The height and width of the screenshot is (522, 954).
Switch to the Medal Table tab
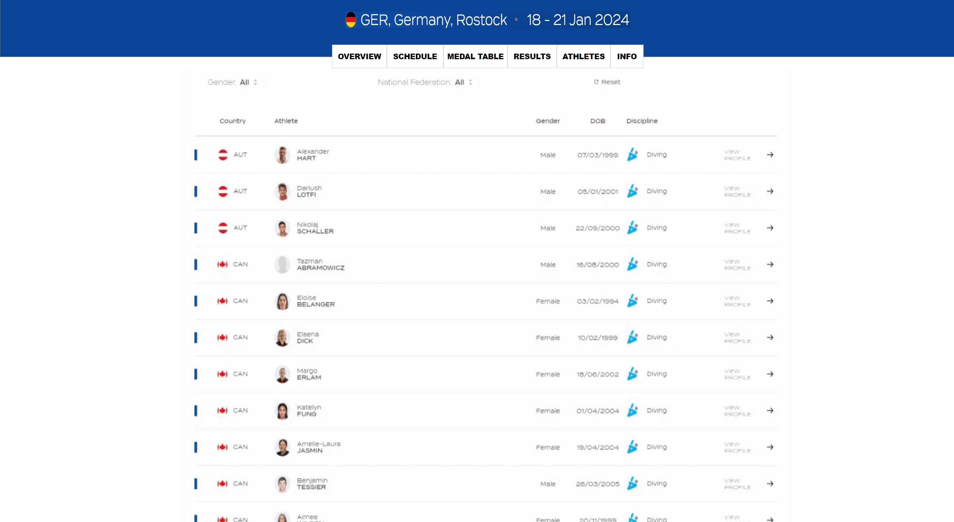point(475,57)
